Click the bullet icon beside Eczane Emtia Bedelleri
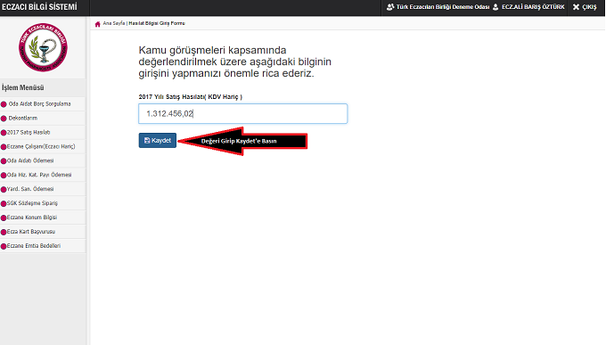Viewport: 606px width, 345px height. 4,246
